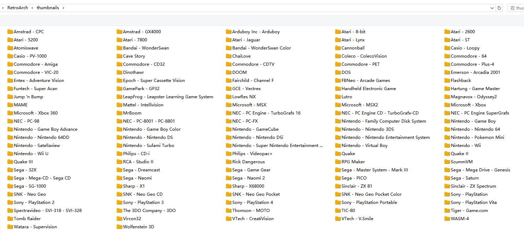Select the folder name Philips - CD-i

point(136,154)
